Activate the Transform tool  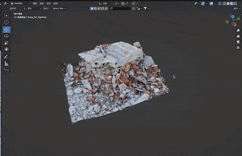[6, 49]
